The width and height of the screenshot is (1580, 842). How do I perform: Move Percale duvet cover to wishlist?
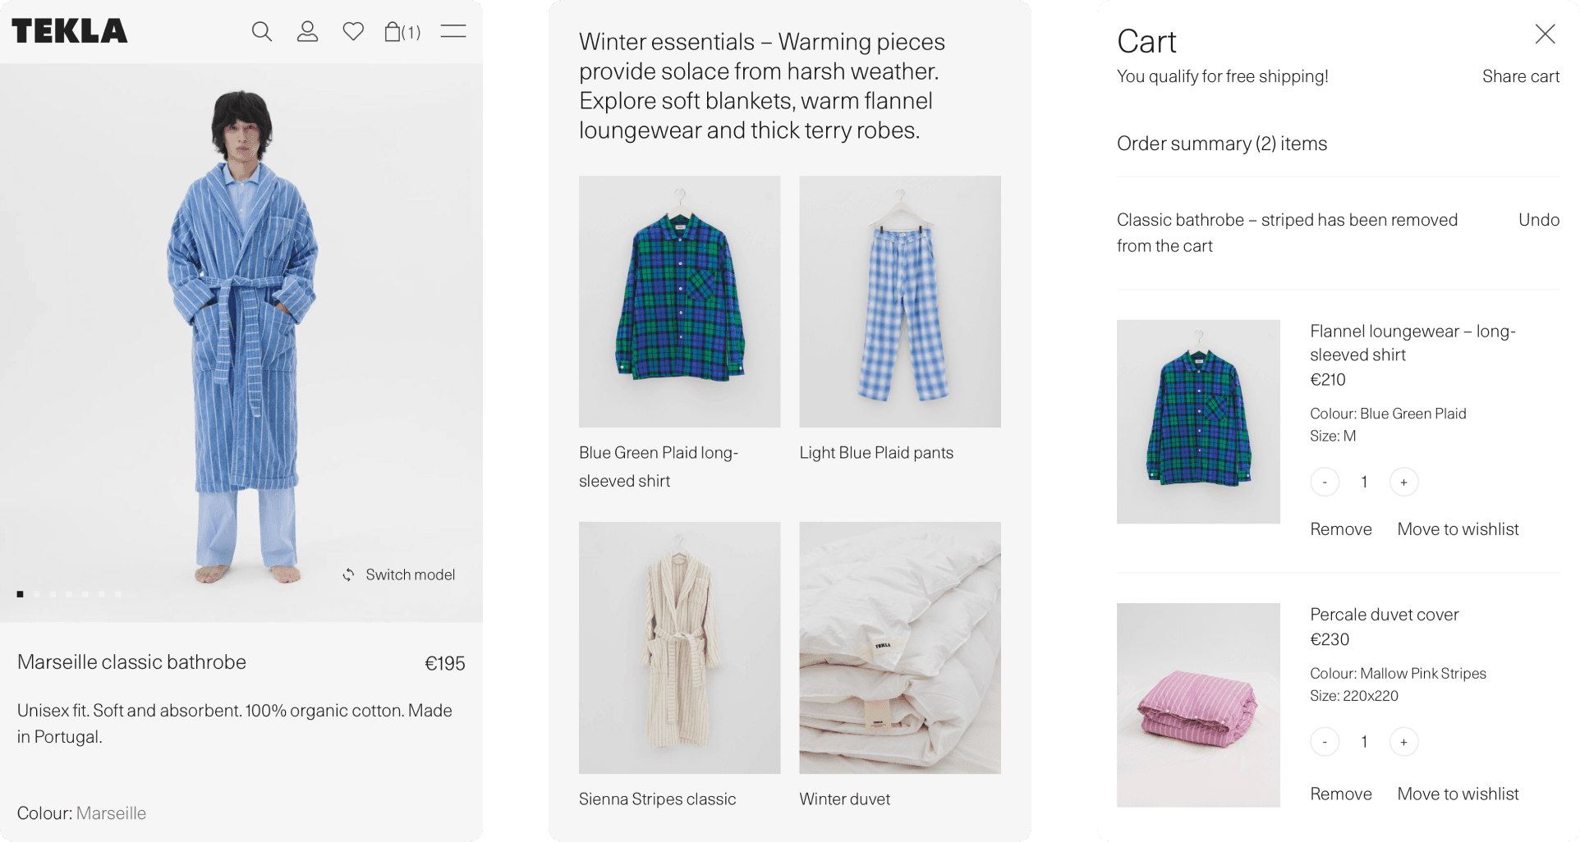point(1458,794)
